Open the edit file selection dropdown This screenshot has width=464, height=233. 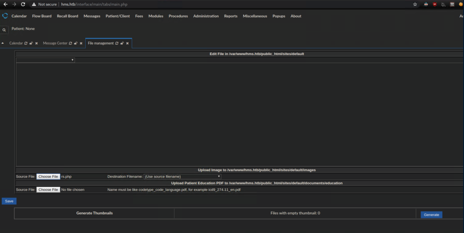pyautogui.click(x=45, y=60)
